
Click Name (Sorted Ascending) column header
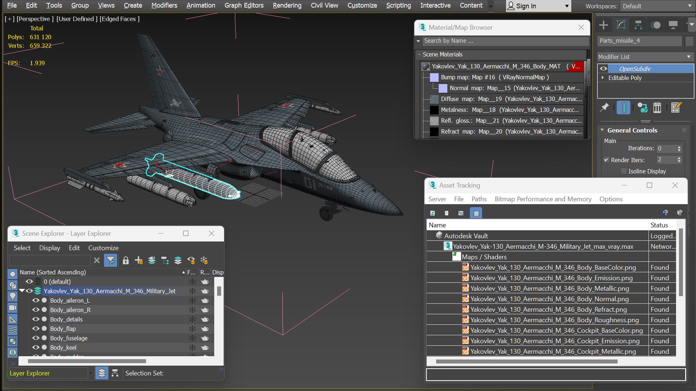[102, 272]
